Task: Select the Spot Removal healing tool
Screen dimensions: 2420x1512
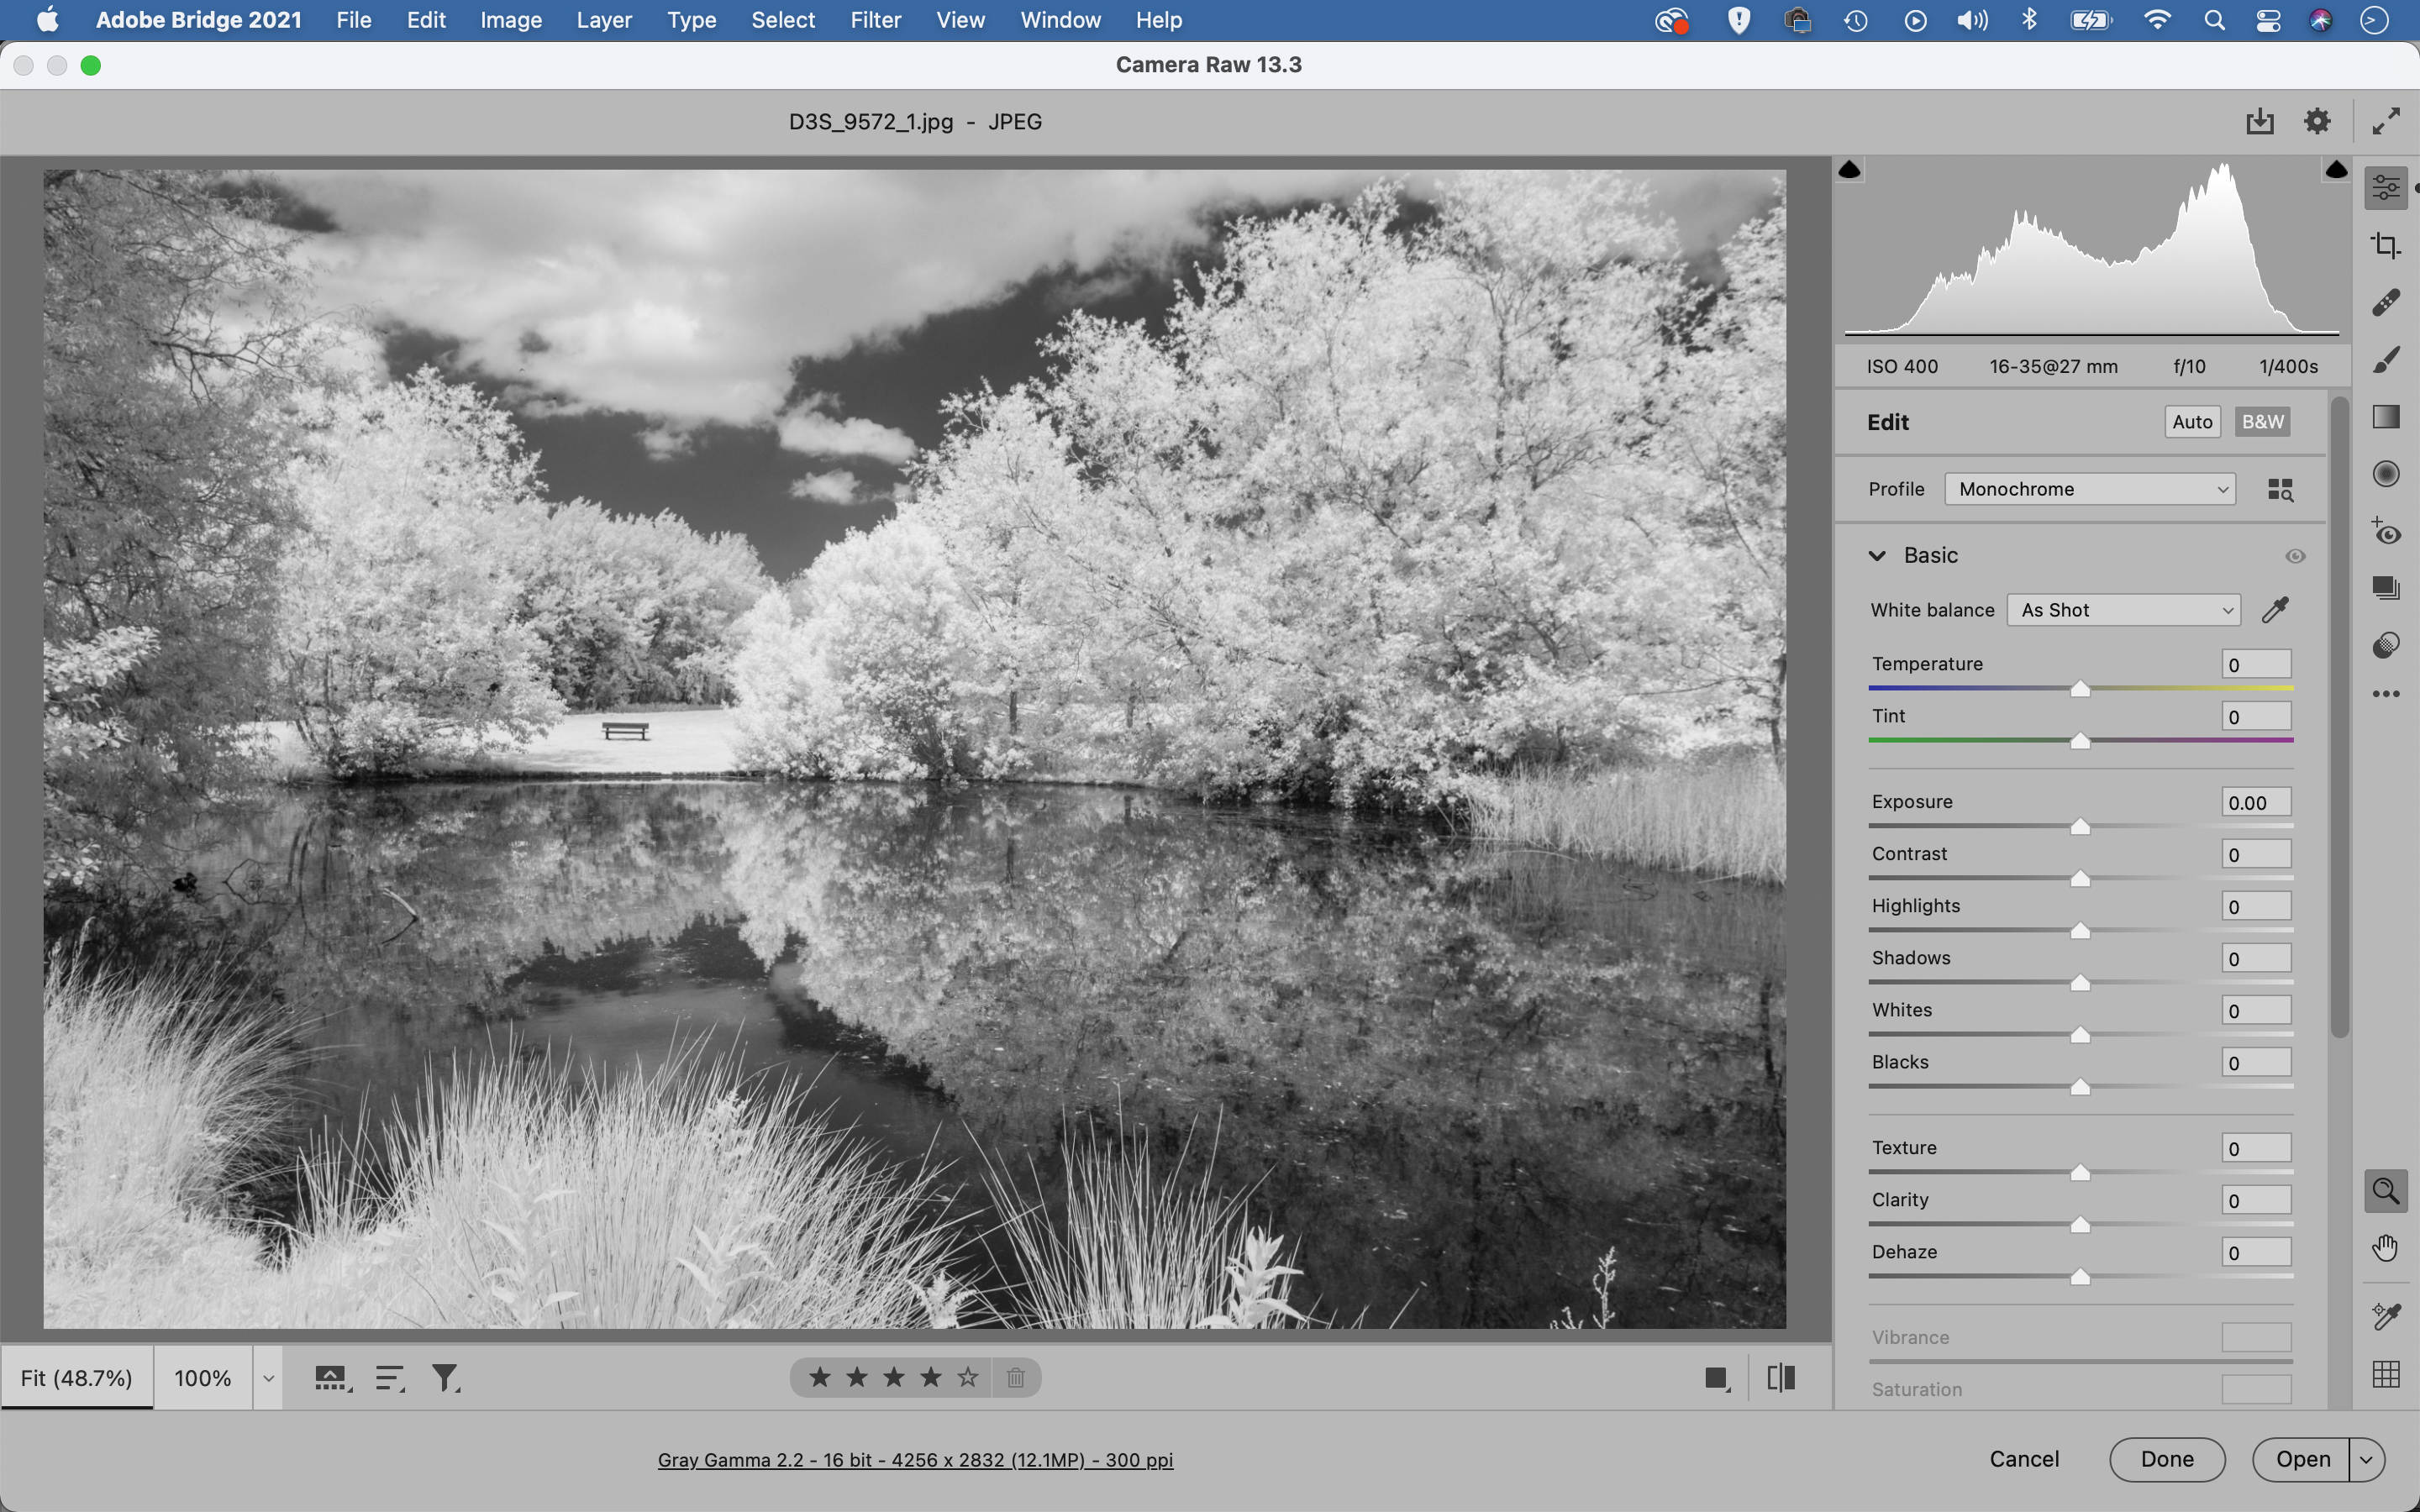Action: click(x=2386, y=302)
